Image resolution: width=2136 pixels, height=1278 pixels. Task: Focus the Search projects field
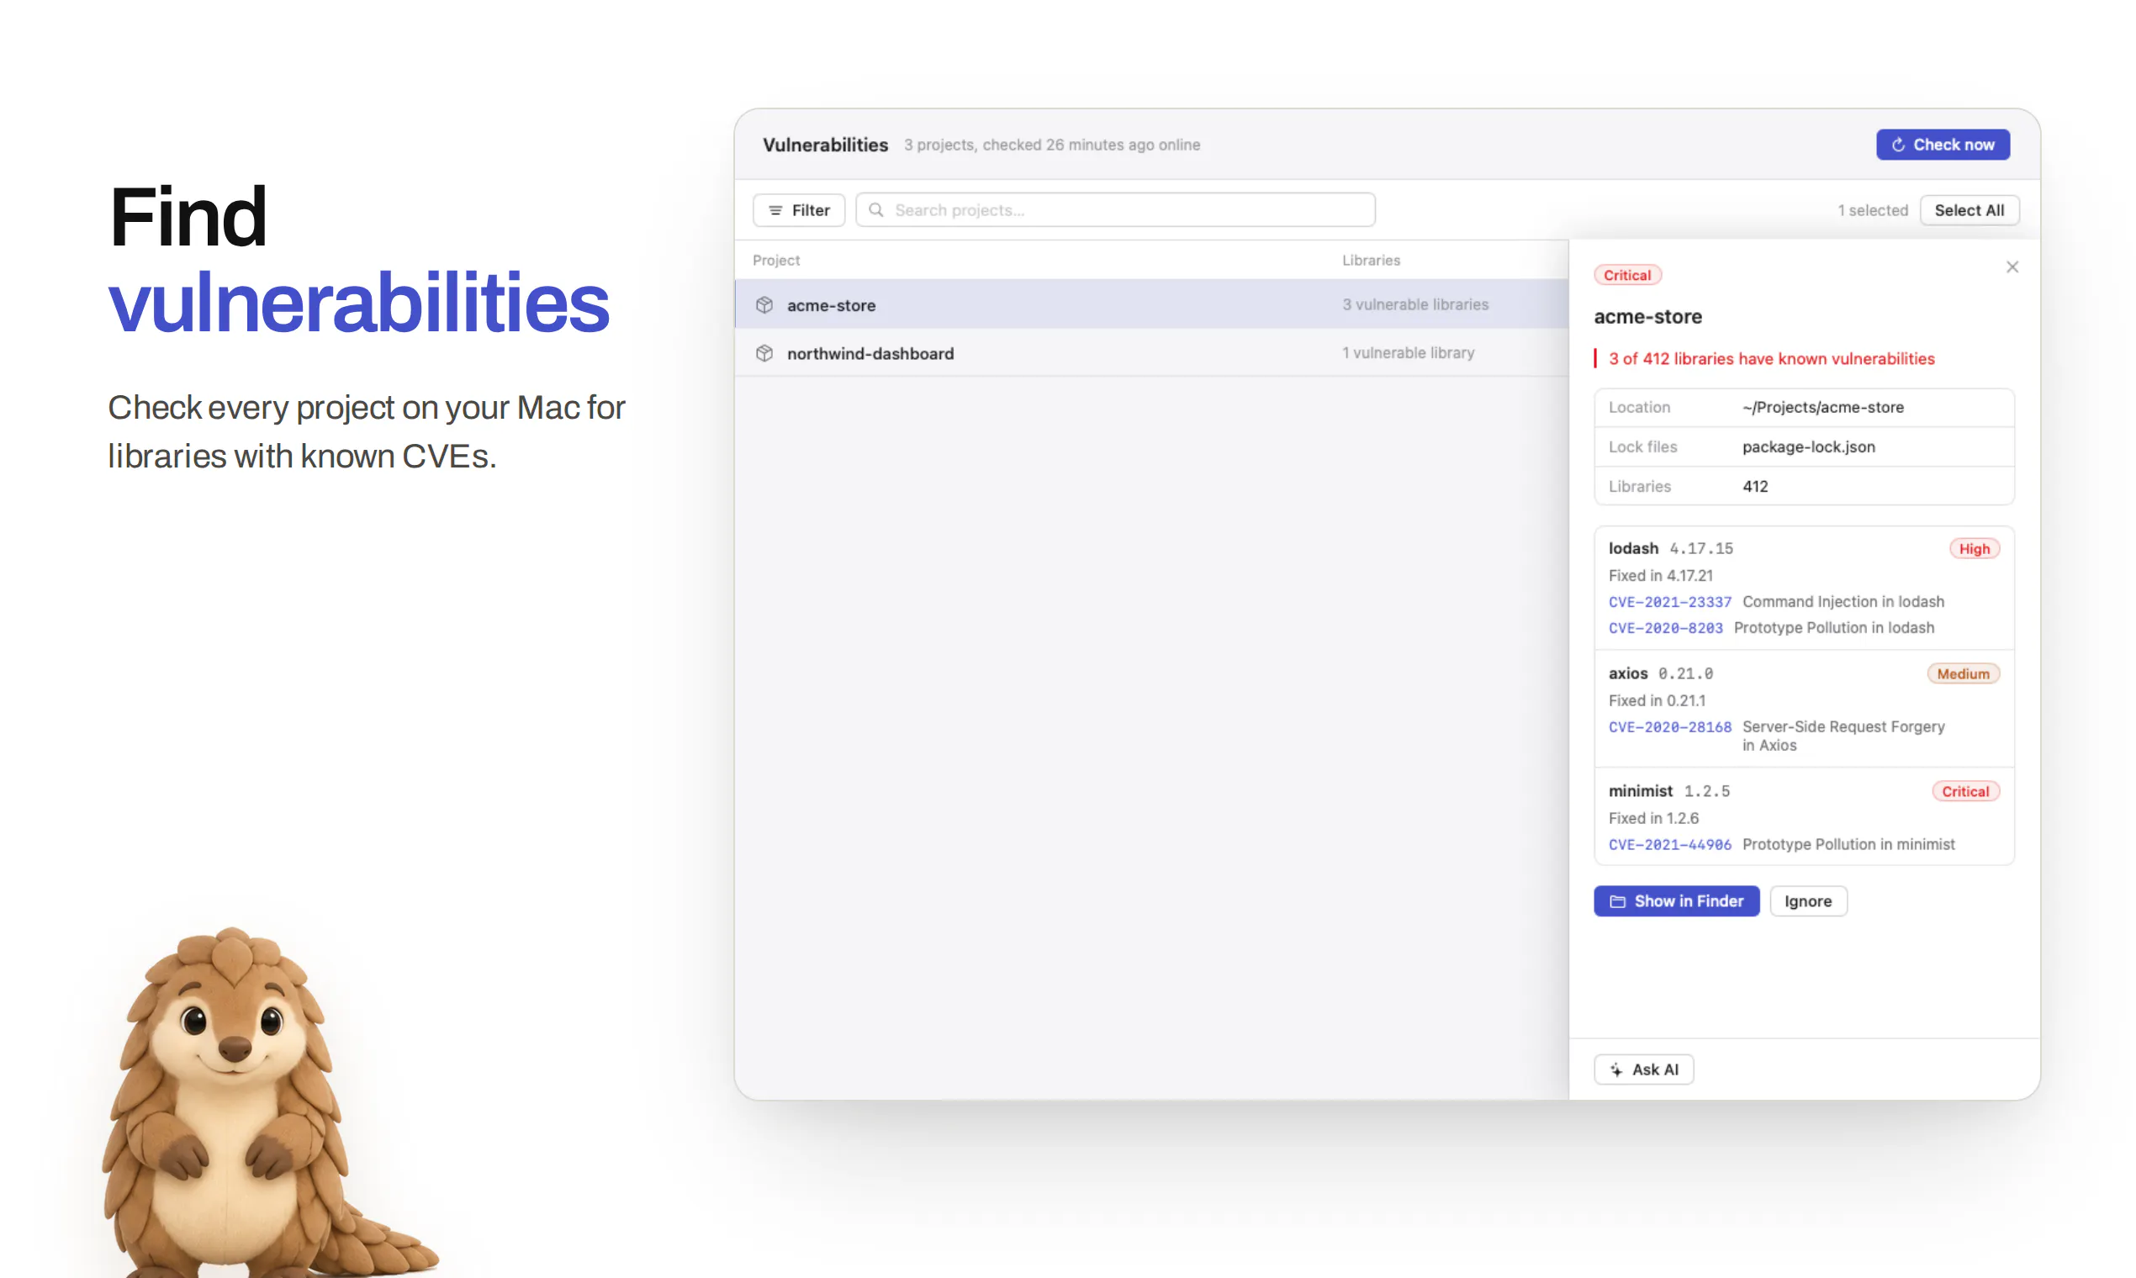(1114, 210)
